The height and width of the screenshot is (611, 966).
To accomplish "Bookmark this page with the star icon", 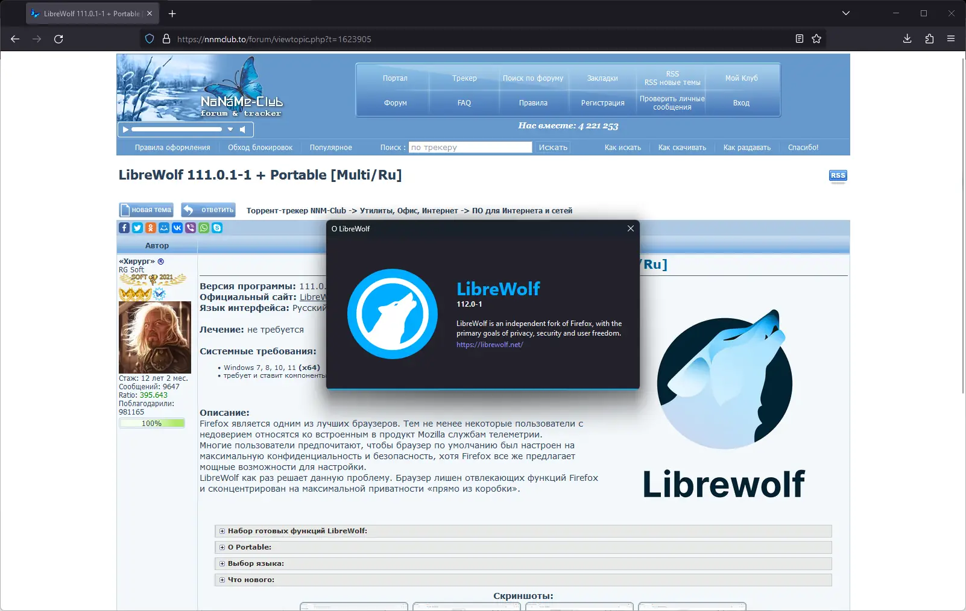I will [816, 39].
